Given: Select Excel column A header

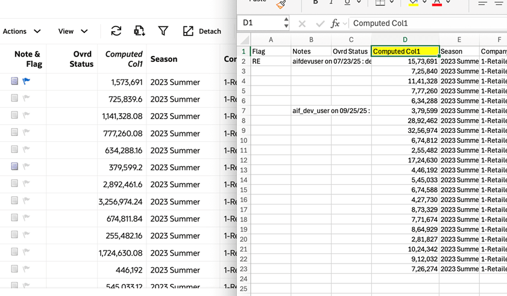Looking at the screenshot, I should point(271,40).
